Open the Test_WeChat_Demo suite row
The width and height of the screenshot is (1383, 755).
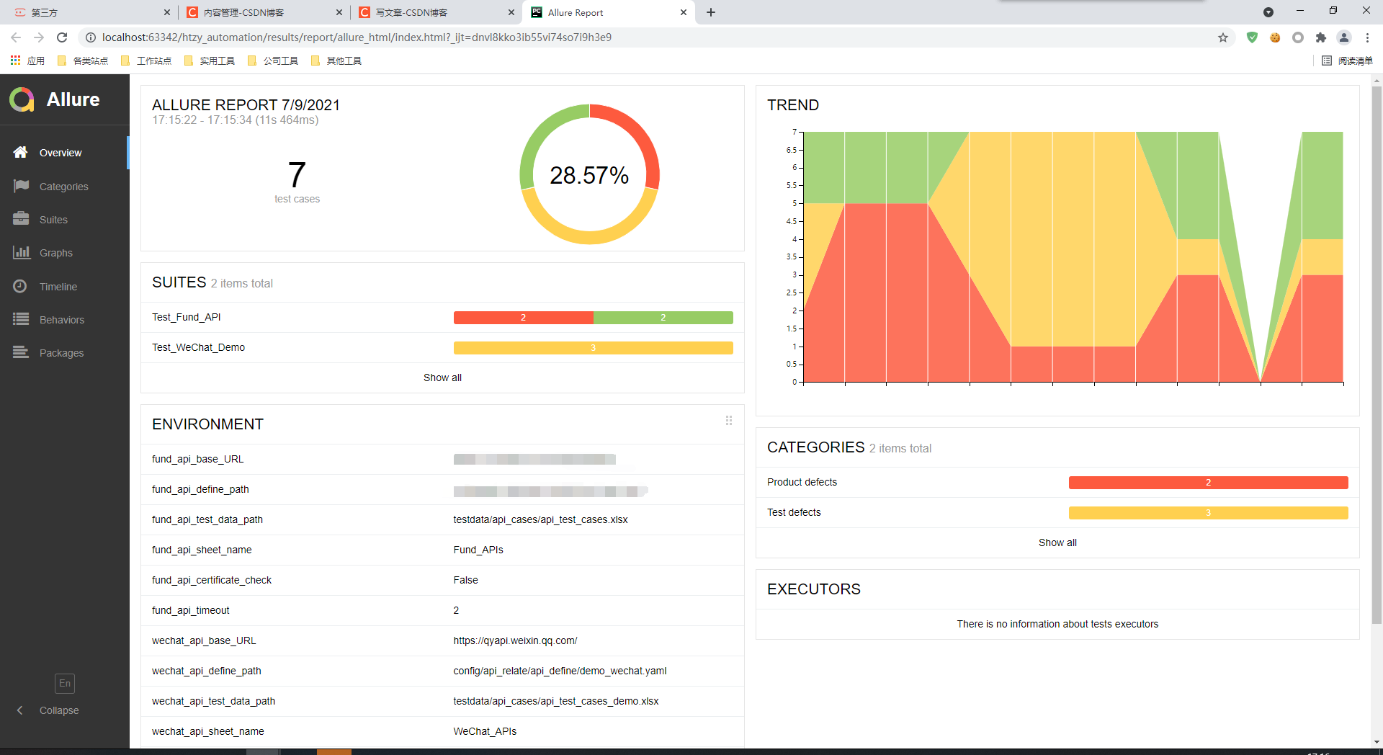[x=442, y=347]
